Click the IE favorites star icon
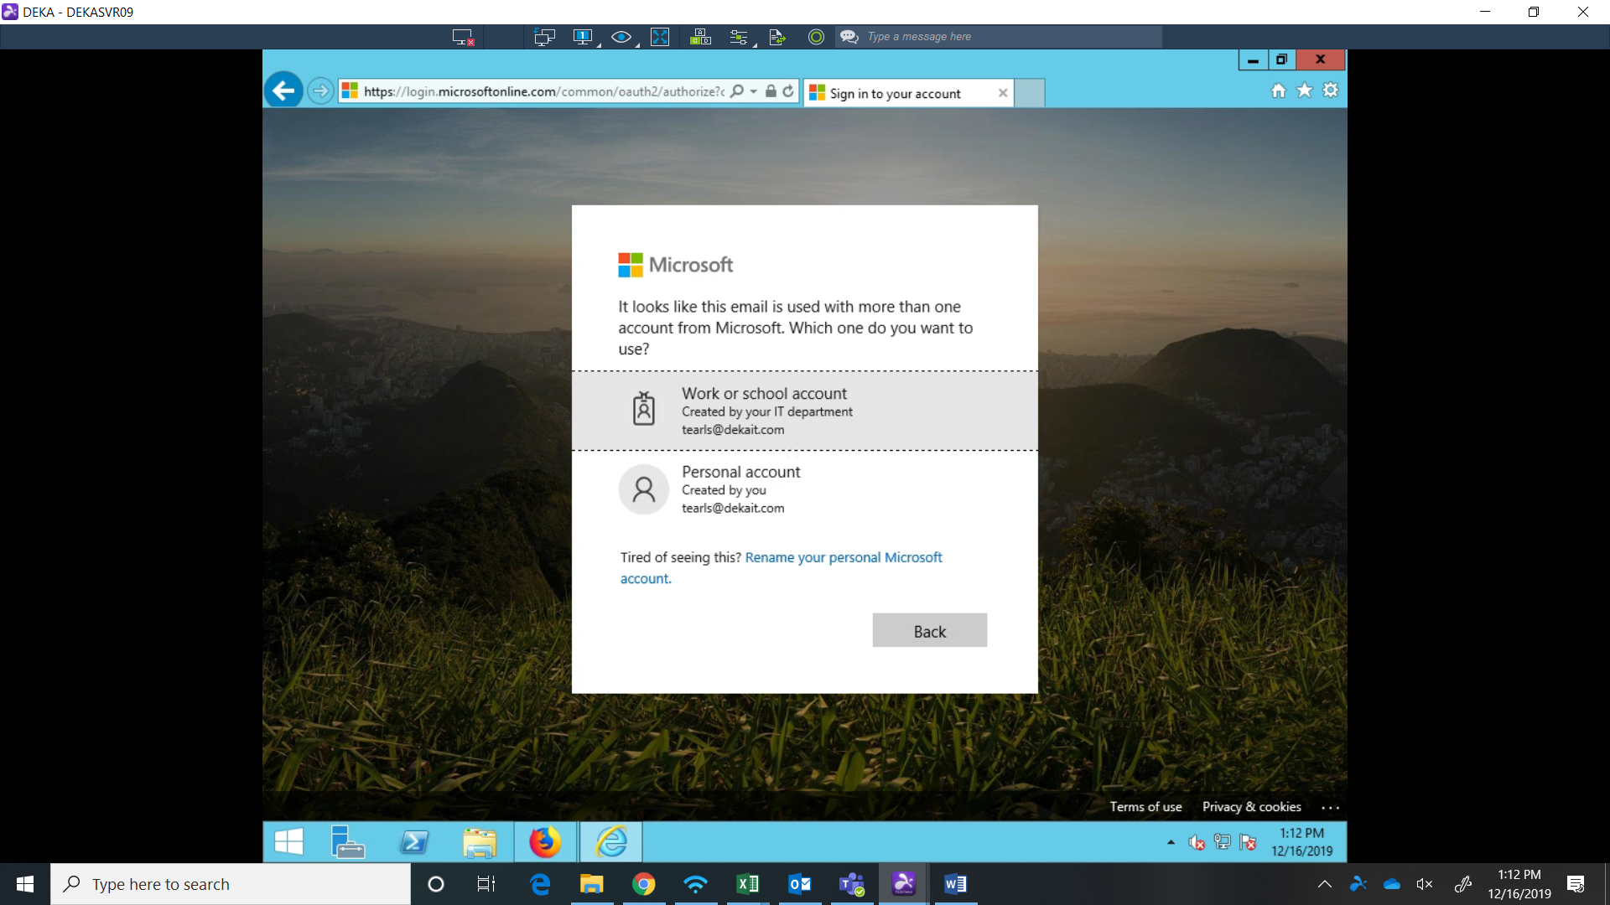The image size is (1610, 905). click(x=1305, y=90)
